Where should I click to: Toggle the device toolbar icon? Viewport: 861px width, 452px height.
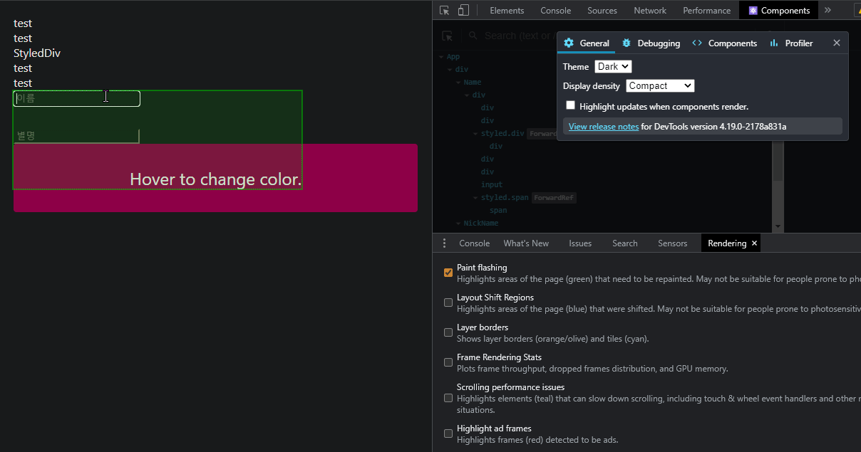click(463, 11)
